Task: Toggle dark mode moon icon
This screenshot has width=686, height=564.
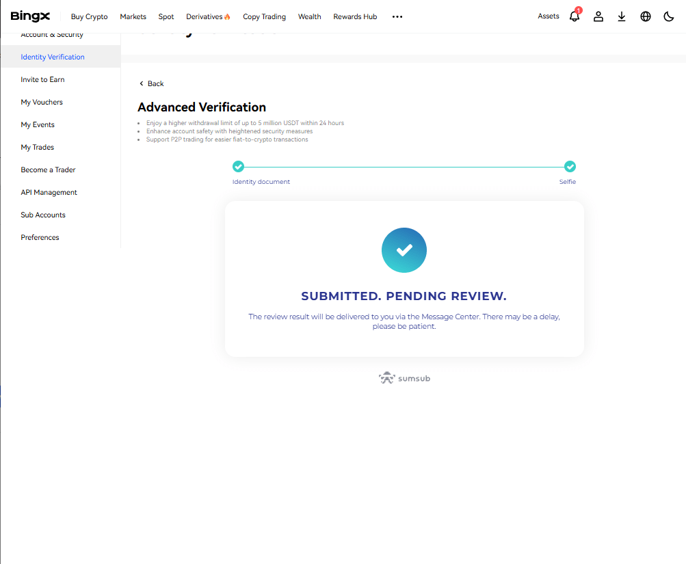Action: coord(668,16)
